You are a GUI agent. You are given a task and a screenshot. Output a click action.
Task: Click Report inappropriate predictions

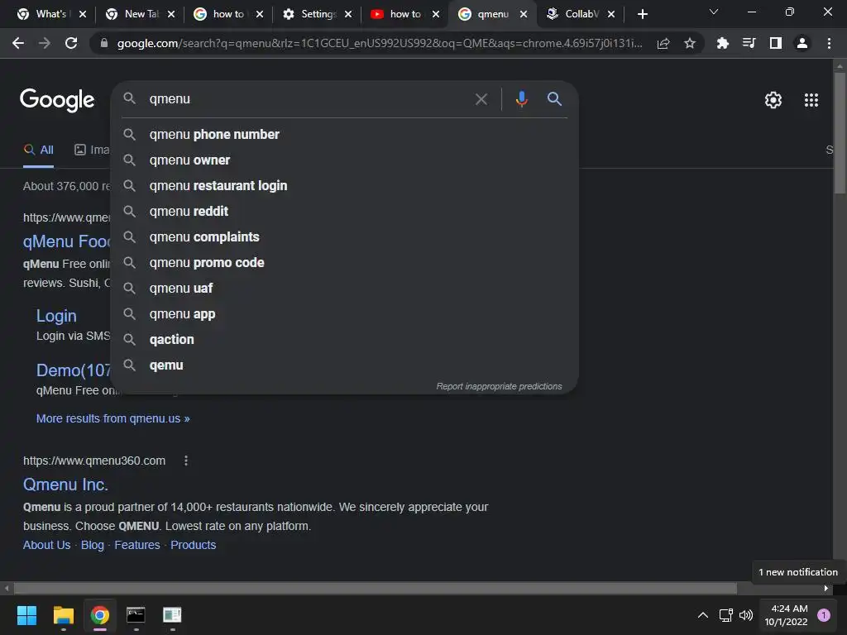coord(499,387)
